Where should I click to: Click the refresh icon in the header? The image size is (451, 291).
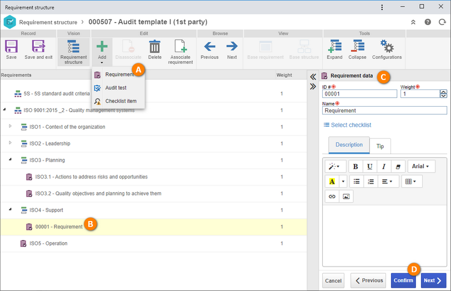(x=442, y=22)
